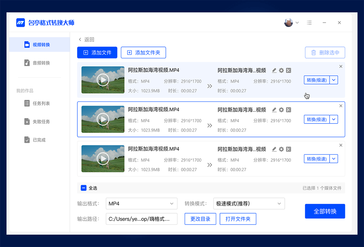The image size is (364, 247).
Task: Expand convert mode arrow on first video
Action: click(x=334, y=80)
